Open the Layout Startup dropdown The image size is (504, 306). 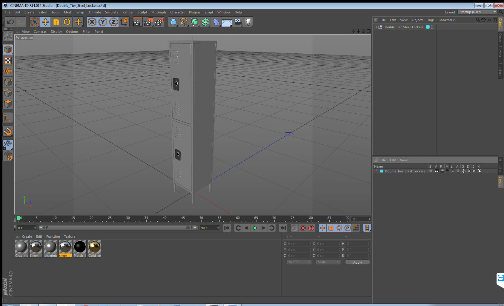(477, 12)
